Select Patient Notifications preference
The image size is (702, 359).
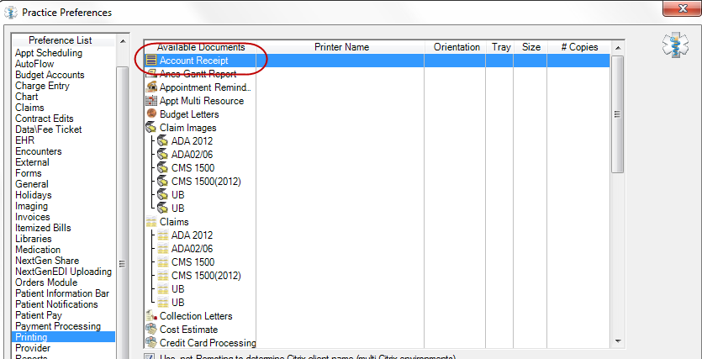(56, 304)
